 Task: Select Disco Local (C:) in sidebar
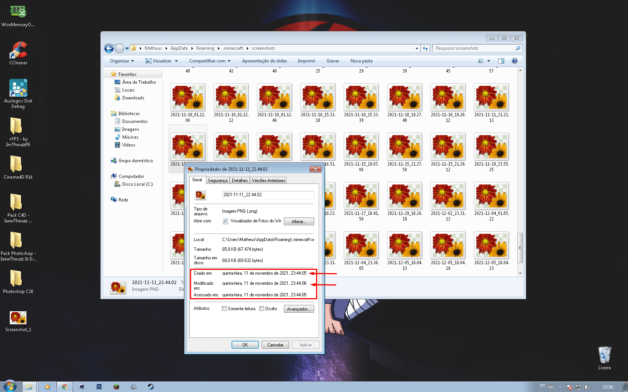click(x=134, y=184)
